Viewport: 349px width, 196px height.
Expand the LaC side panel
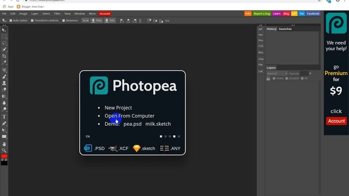[261, 71]
